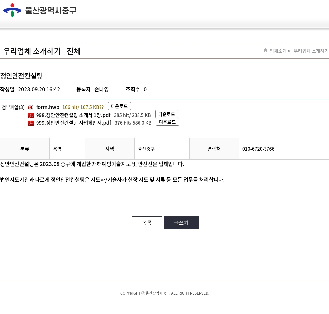
Task: Click the 연락처 header cell
Action: pos(214,149)
